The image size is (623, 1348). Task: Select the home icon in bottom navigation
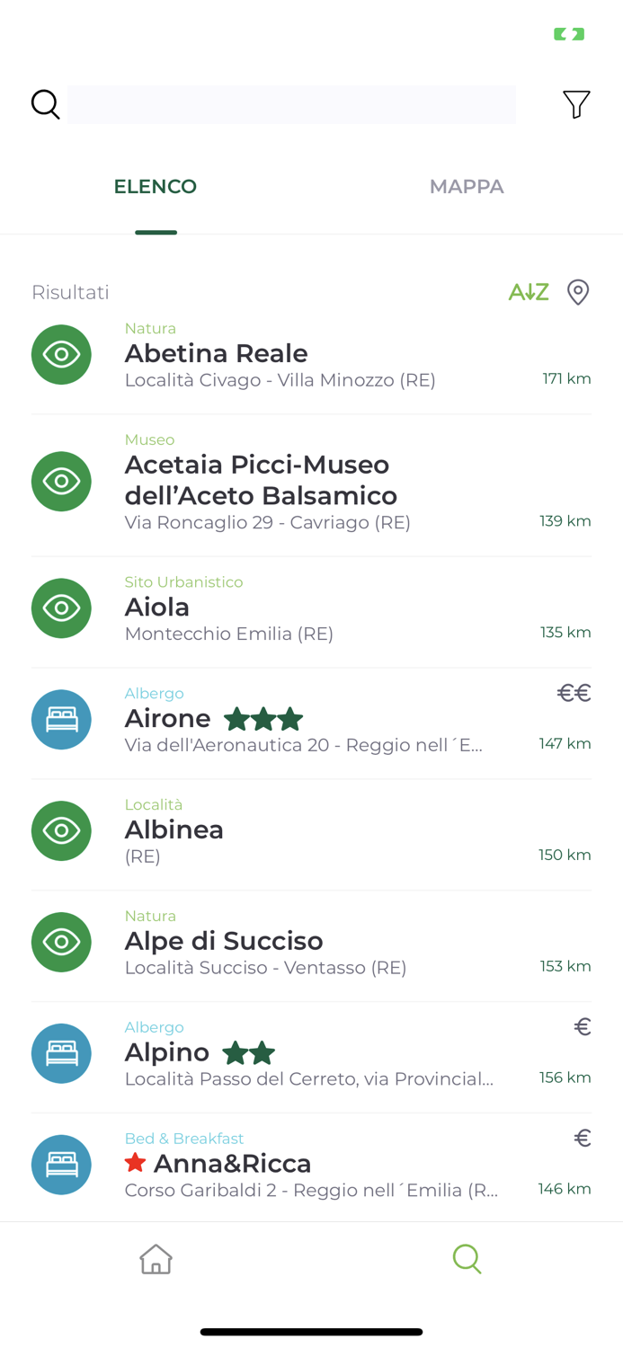coord(156,1259)
